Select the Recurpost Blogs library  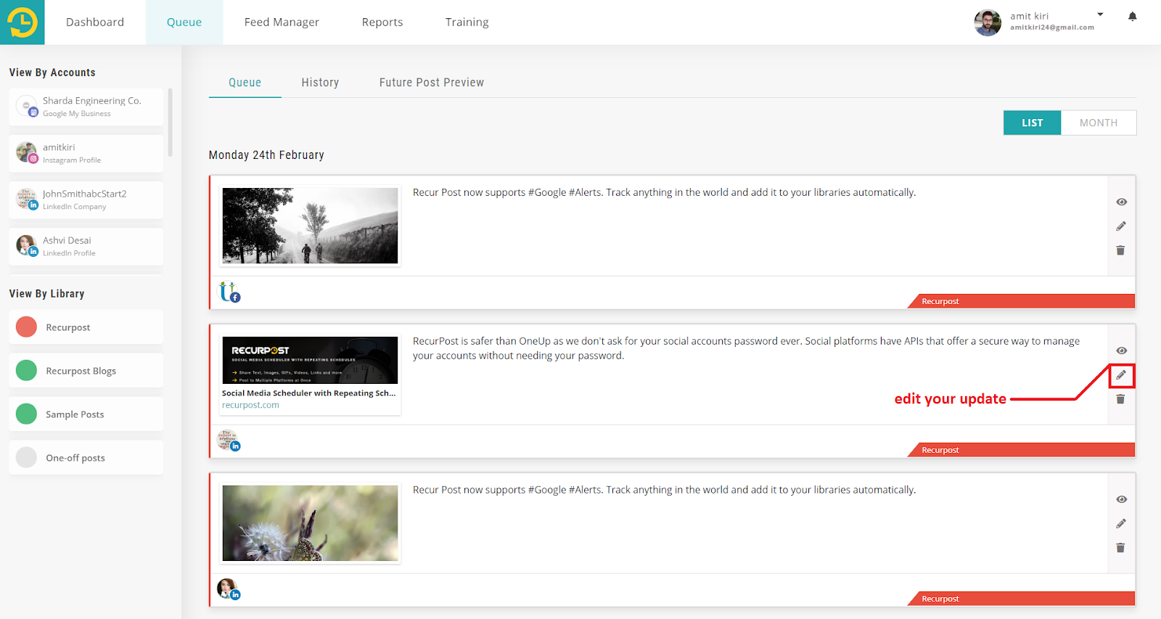(x=86, y=371)
